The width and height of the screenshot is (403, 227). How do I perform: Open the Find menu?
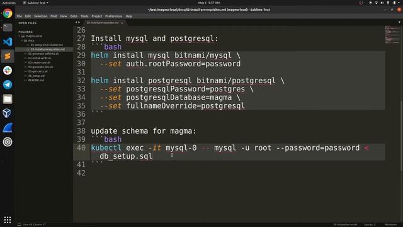[x=54, y=16]
